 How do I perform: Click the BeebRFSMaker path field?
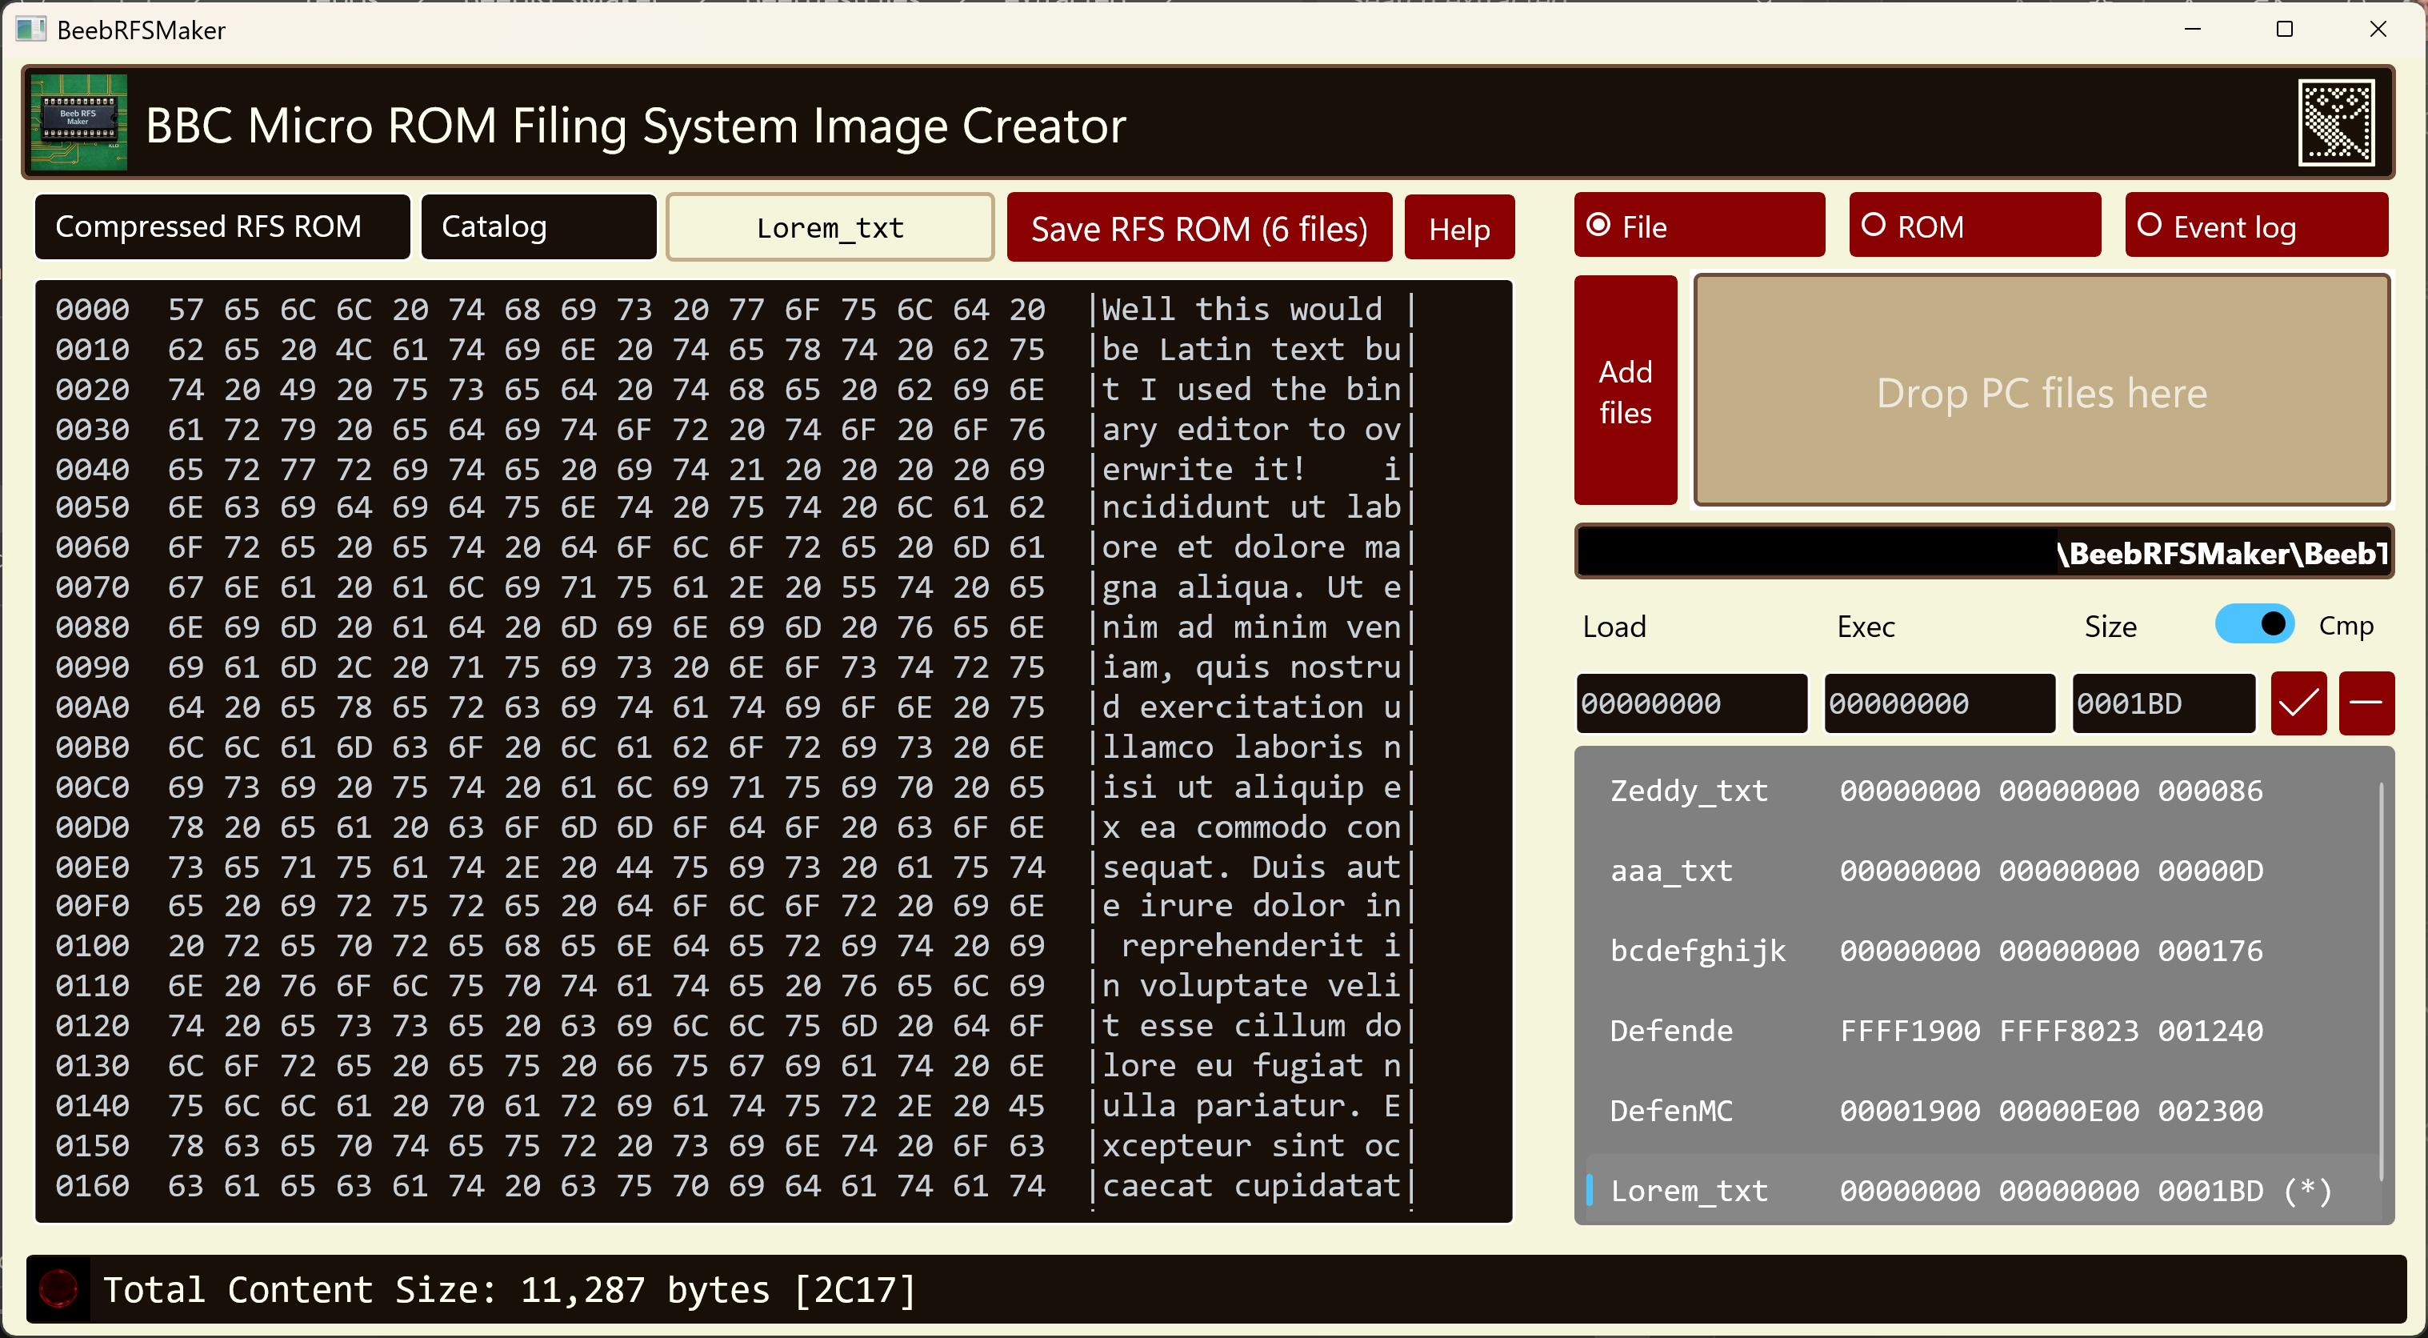(1984, 551)
